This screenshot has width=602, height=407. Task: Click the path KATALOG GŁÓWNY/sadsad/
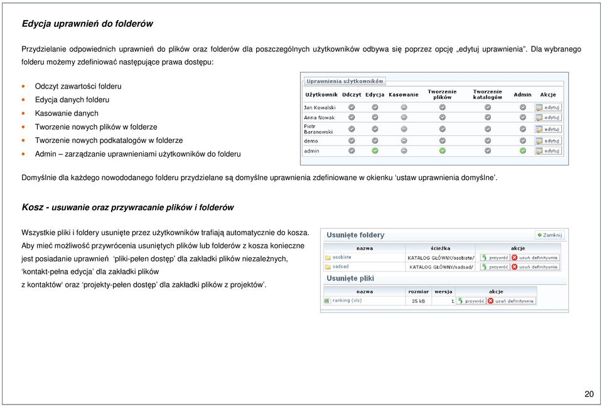(441, 267)
